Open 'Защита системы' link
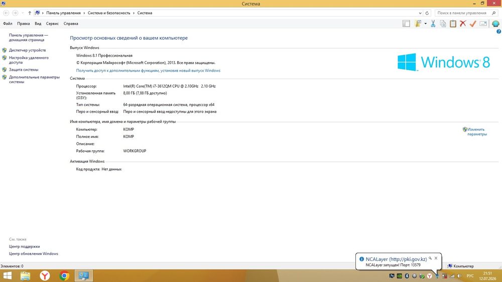 24,70
